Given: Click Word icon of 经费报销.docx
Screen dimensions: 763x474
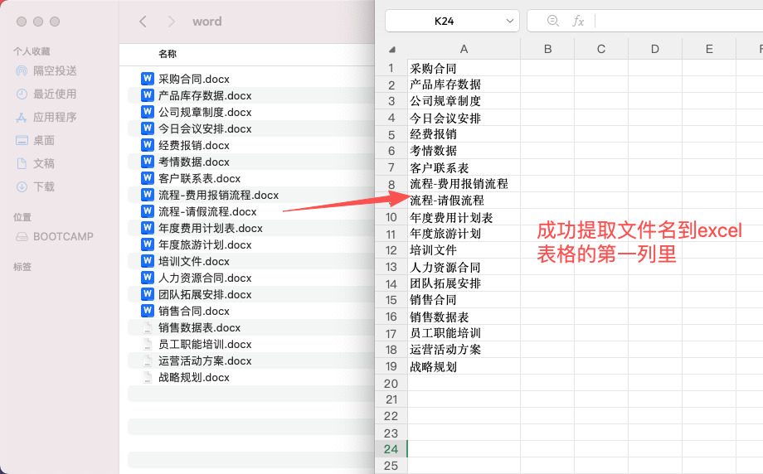Looking at the screenshot, I should 148,145.
